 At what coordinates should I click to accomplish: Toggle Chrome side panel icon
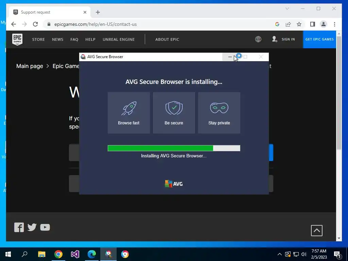pos(313,24)
